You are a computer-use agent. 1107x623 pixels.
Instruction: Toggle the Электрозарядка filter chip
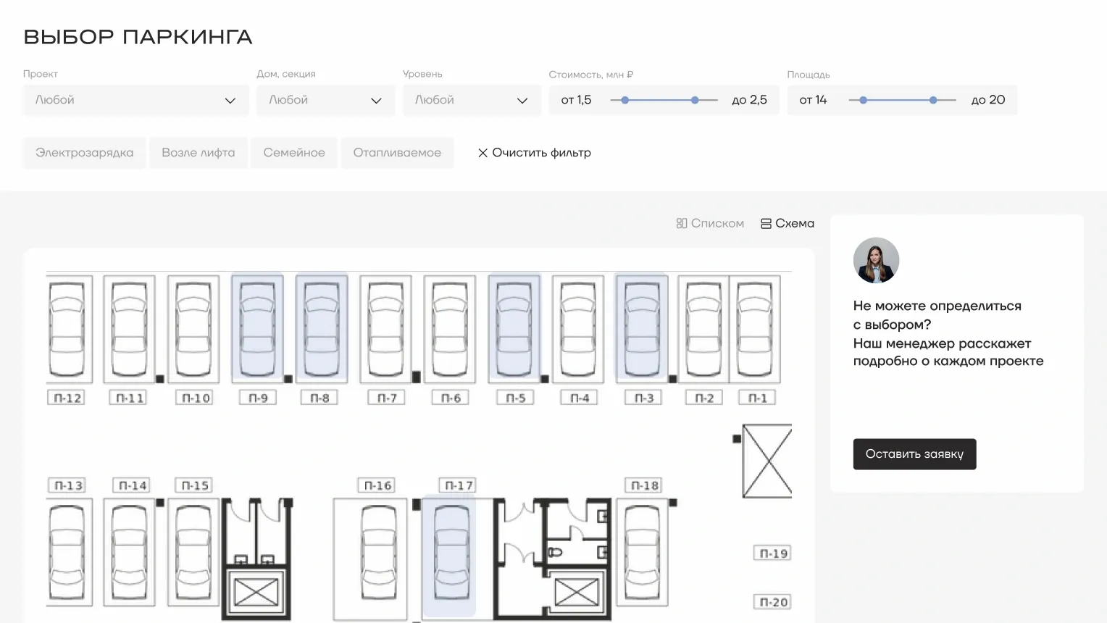point(84,153)
